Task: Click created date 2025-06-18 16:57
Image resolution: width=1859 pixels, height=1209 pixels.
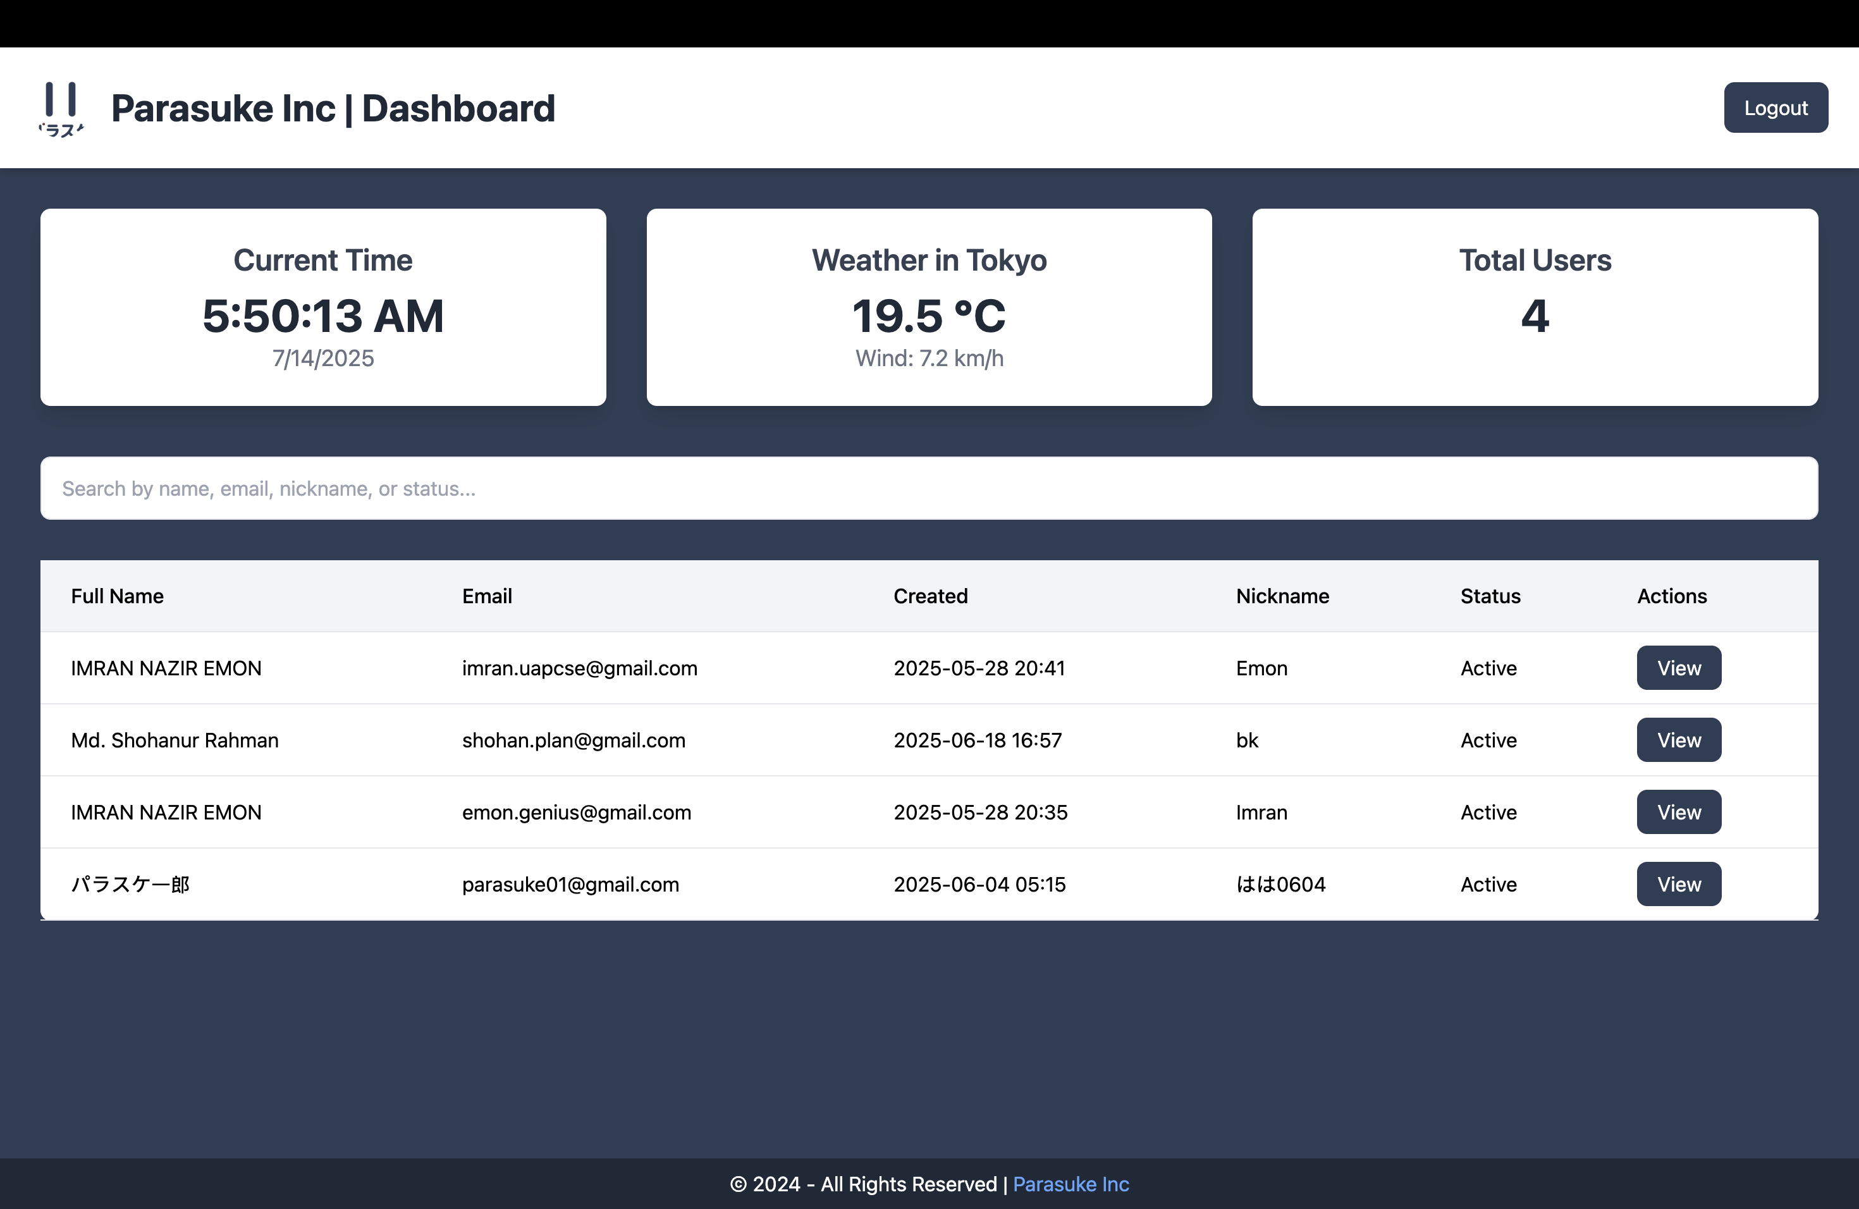Action: [977, 740]
